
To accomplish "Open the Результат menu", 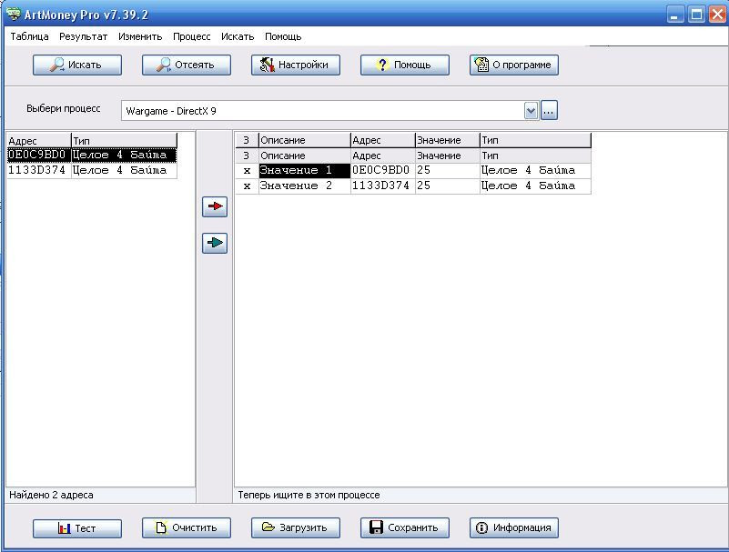I will (83, 36).
